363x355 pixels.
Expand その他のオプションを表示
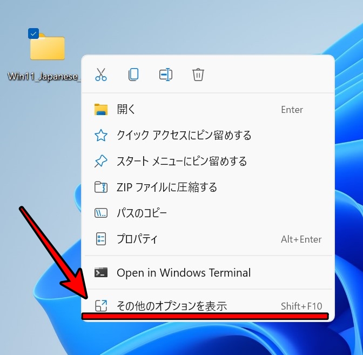pyautogui.click(x=172, y=306)
